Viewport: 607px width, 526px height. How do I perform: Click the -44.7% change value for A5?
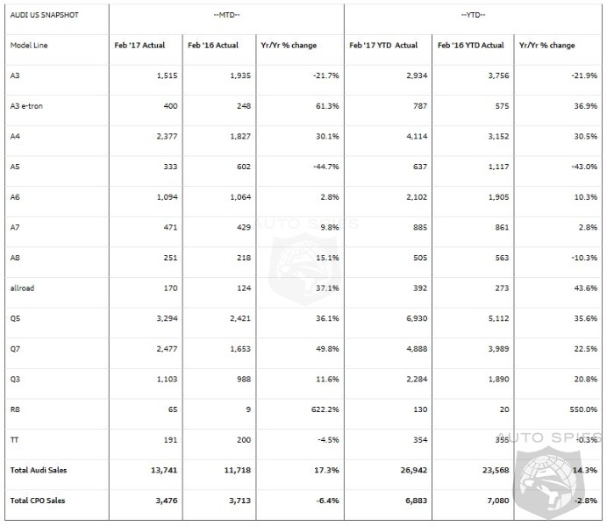[302, 167]
